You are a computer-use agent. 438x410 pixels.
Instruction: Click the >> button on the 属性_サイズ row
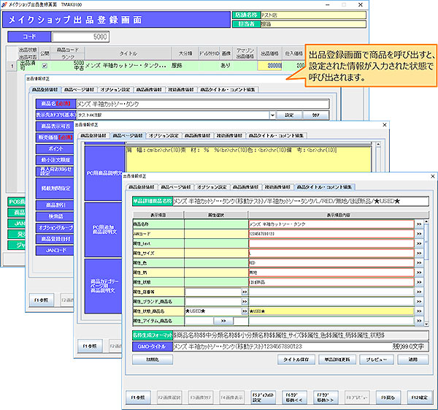coord(419,251)
